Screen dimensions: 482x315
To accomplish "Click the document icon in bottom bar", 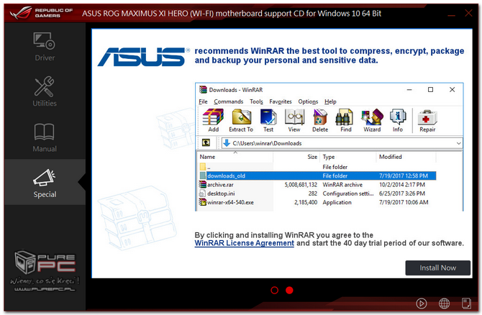I will (x=466, y=303).
